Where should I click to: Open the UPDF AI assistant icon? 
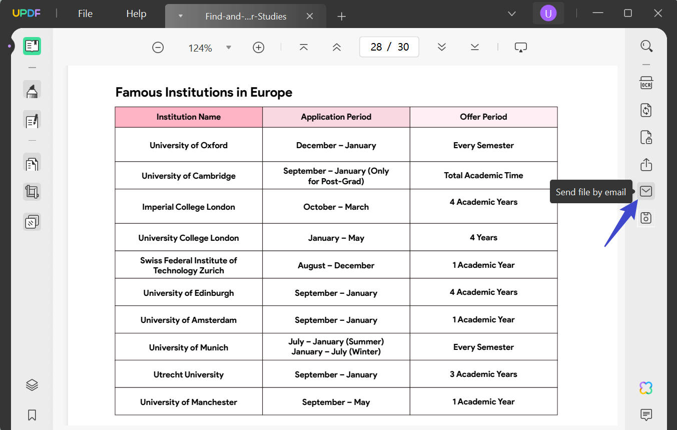[x=646, y=387]
